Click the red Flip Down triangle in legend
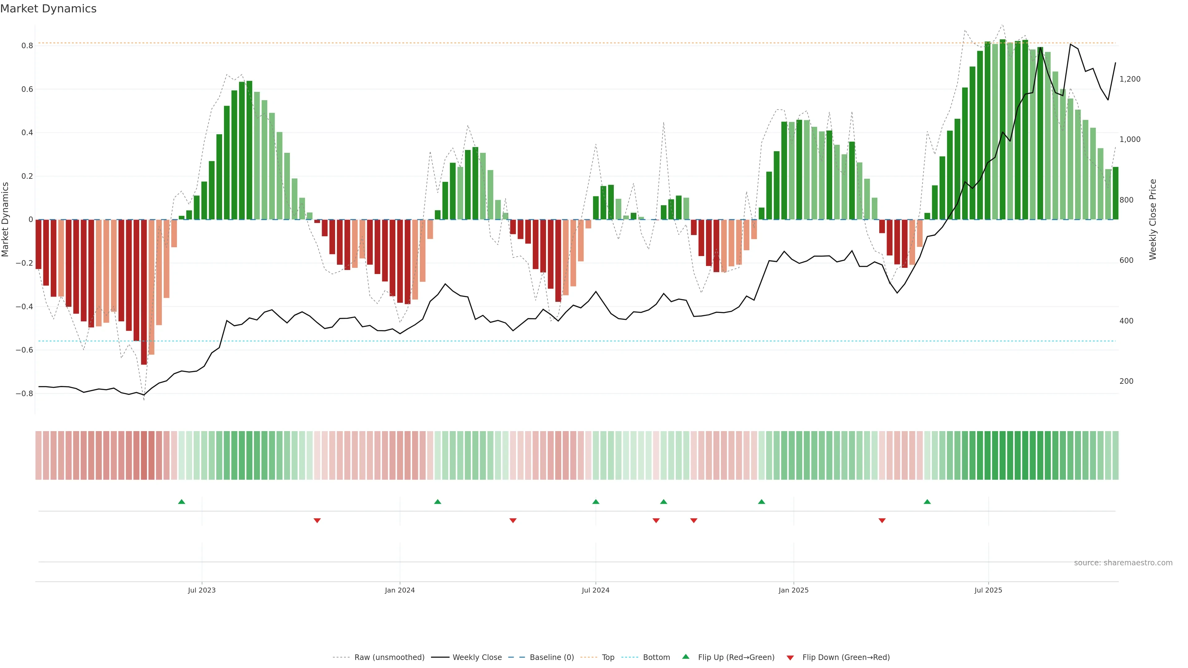 [x=790, y=657]
